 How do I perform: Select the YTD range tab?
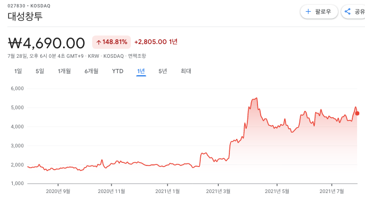(118, 71)
